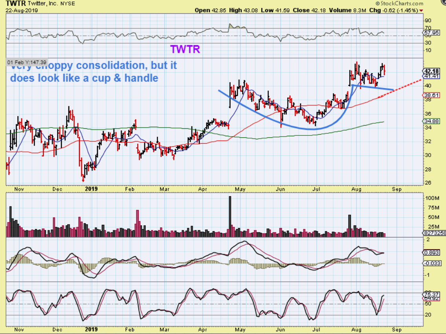Click the stochastic value tag '75.37'

pos(431,294)
